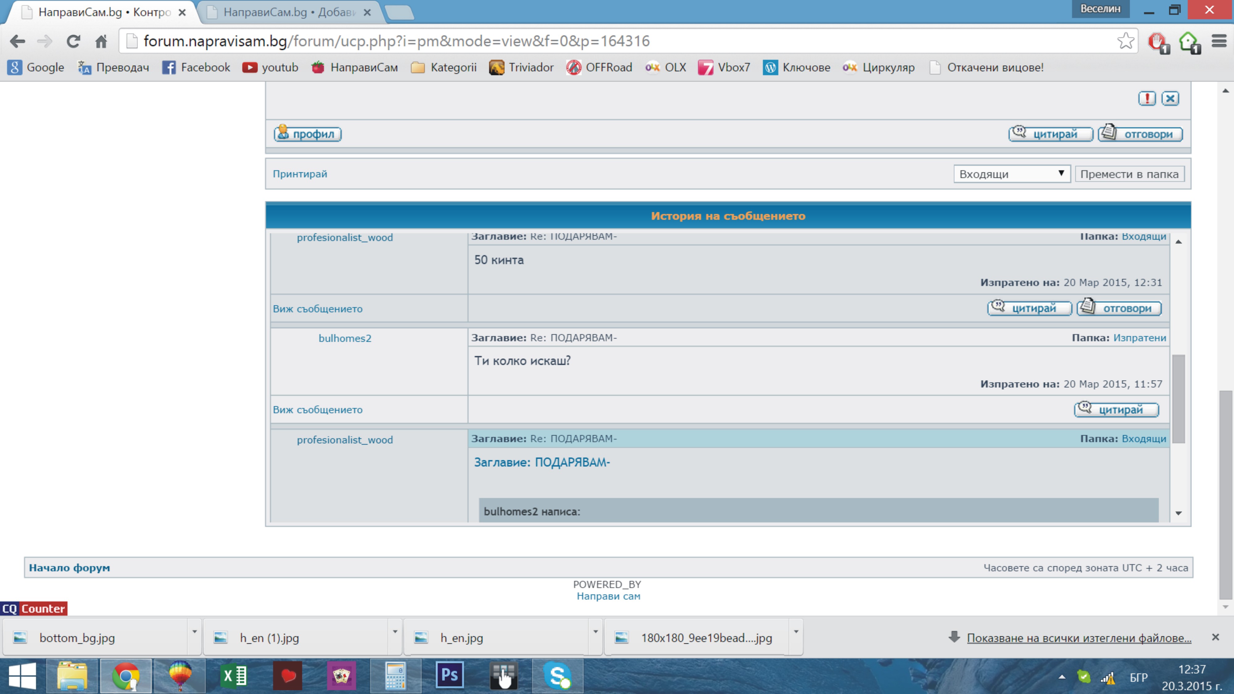Click the Премести в папка button

pyautogui.click(x=1129, y=174)
